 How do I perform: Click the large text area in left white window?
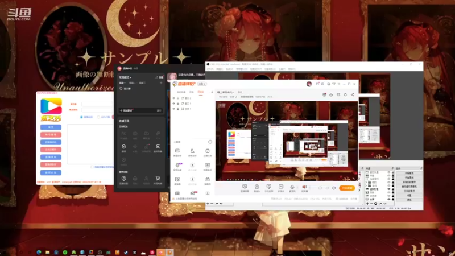(90, 144)
